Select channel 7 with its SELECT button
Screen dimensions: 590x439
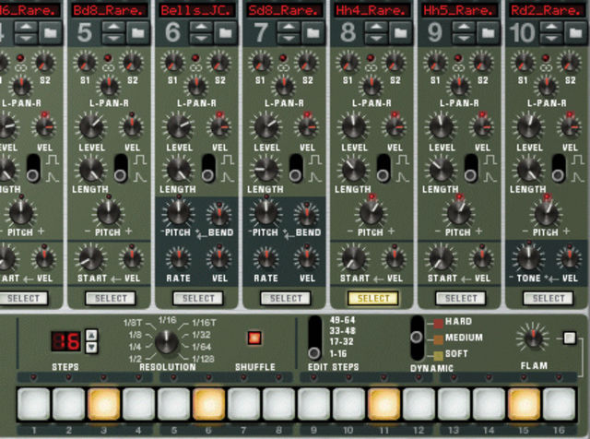(286, 298)
